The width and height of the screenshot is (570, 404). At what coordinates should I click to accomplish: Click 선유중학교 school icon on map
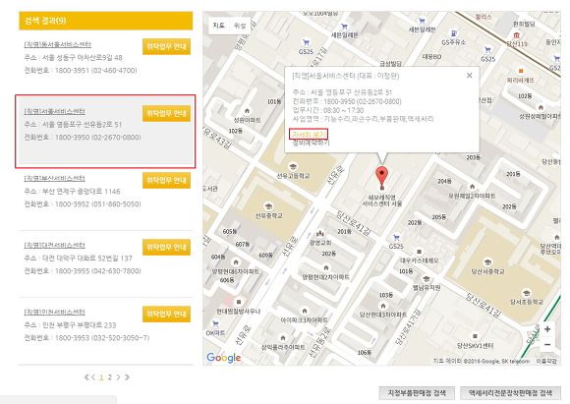(x=268, y=206)
